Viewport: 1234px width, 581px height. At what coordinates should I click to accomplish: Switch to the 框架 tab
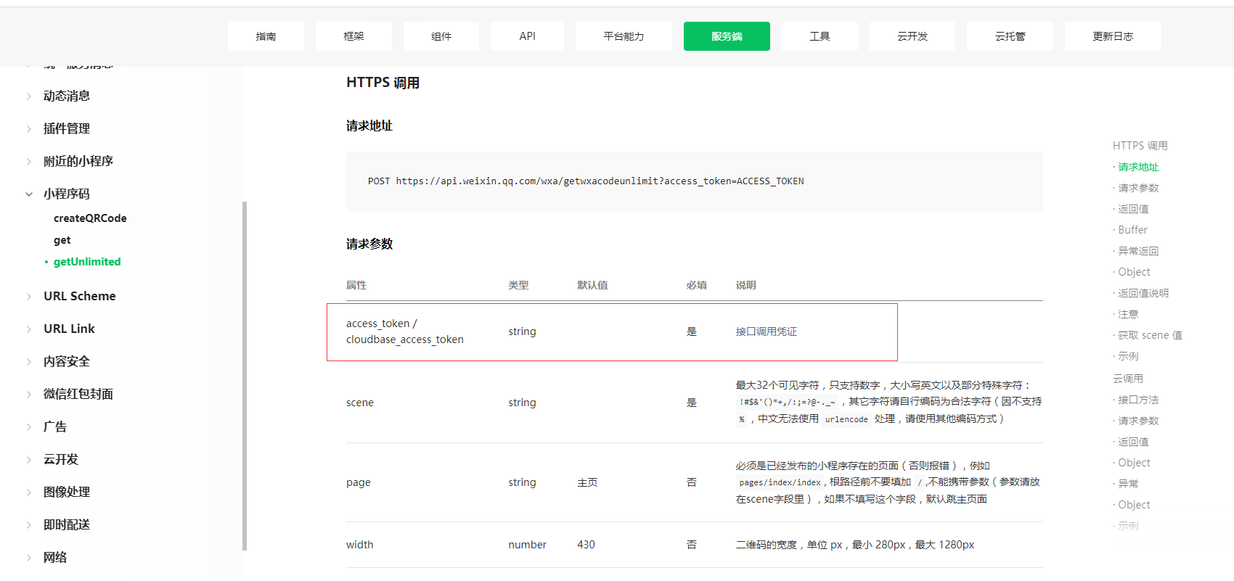point(354,36)
